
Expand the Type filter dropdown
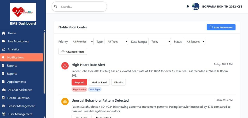[x=116, y=41]
